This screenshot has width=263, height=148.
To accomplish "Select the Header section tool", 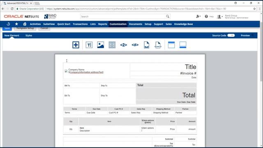I will [171, 45].
